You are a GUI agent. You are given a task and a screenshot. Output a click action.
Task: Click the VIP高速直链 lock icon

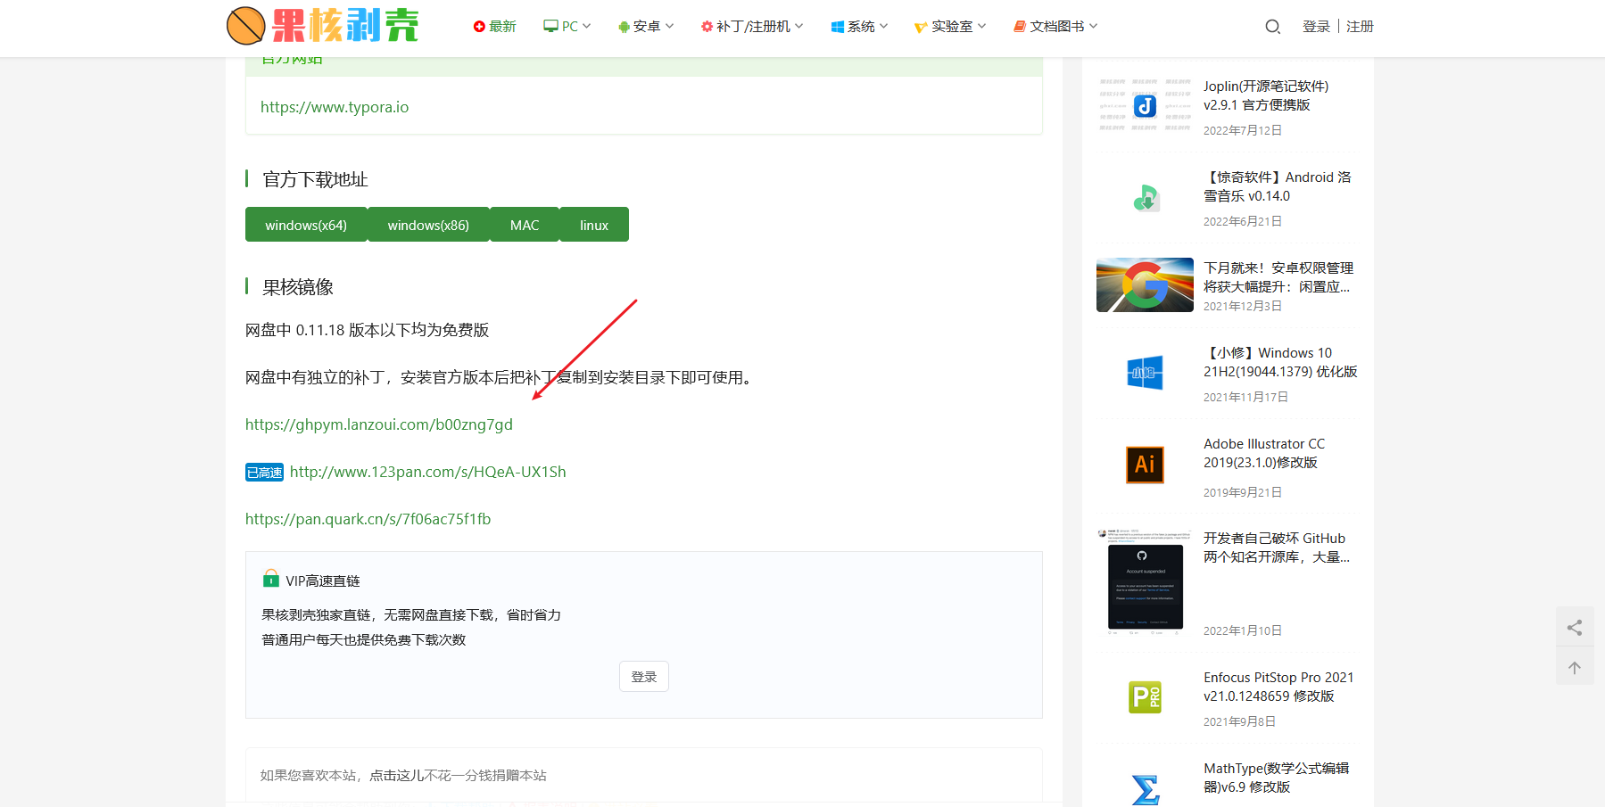point(271,579)
